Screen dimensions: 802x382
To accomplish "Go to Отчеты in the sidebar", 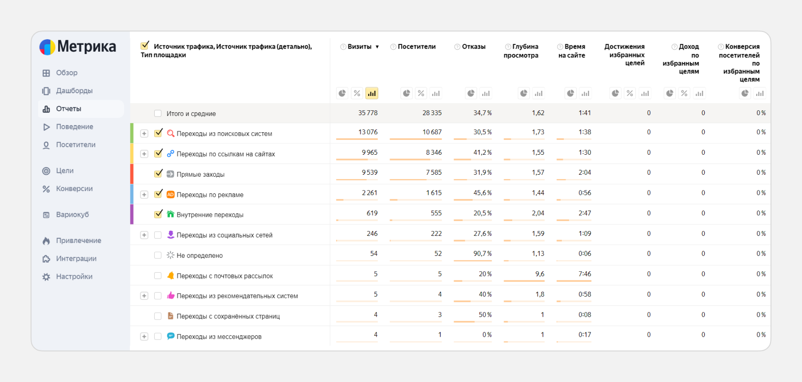I will coord(81,109).
